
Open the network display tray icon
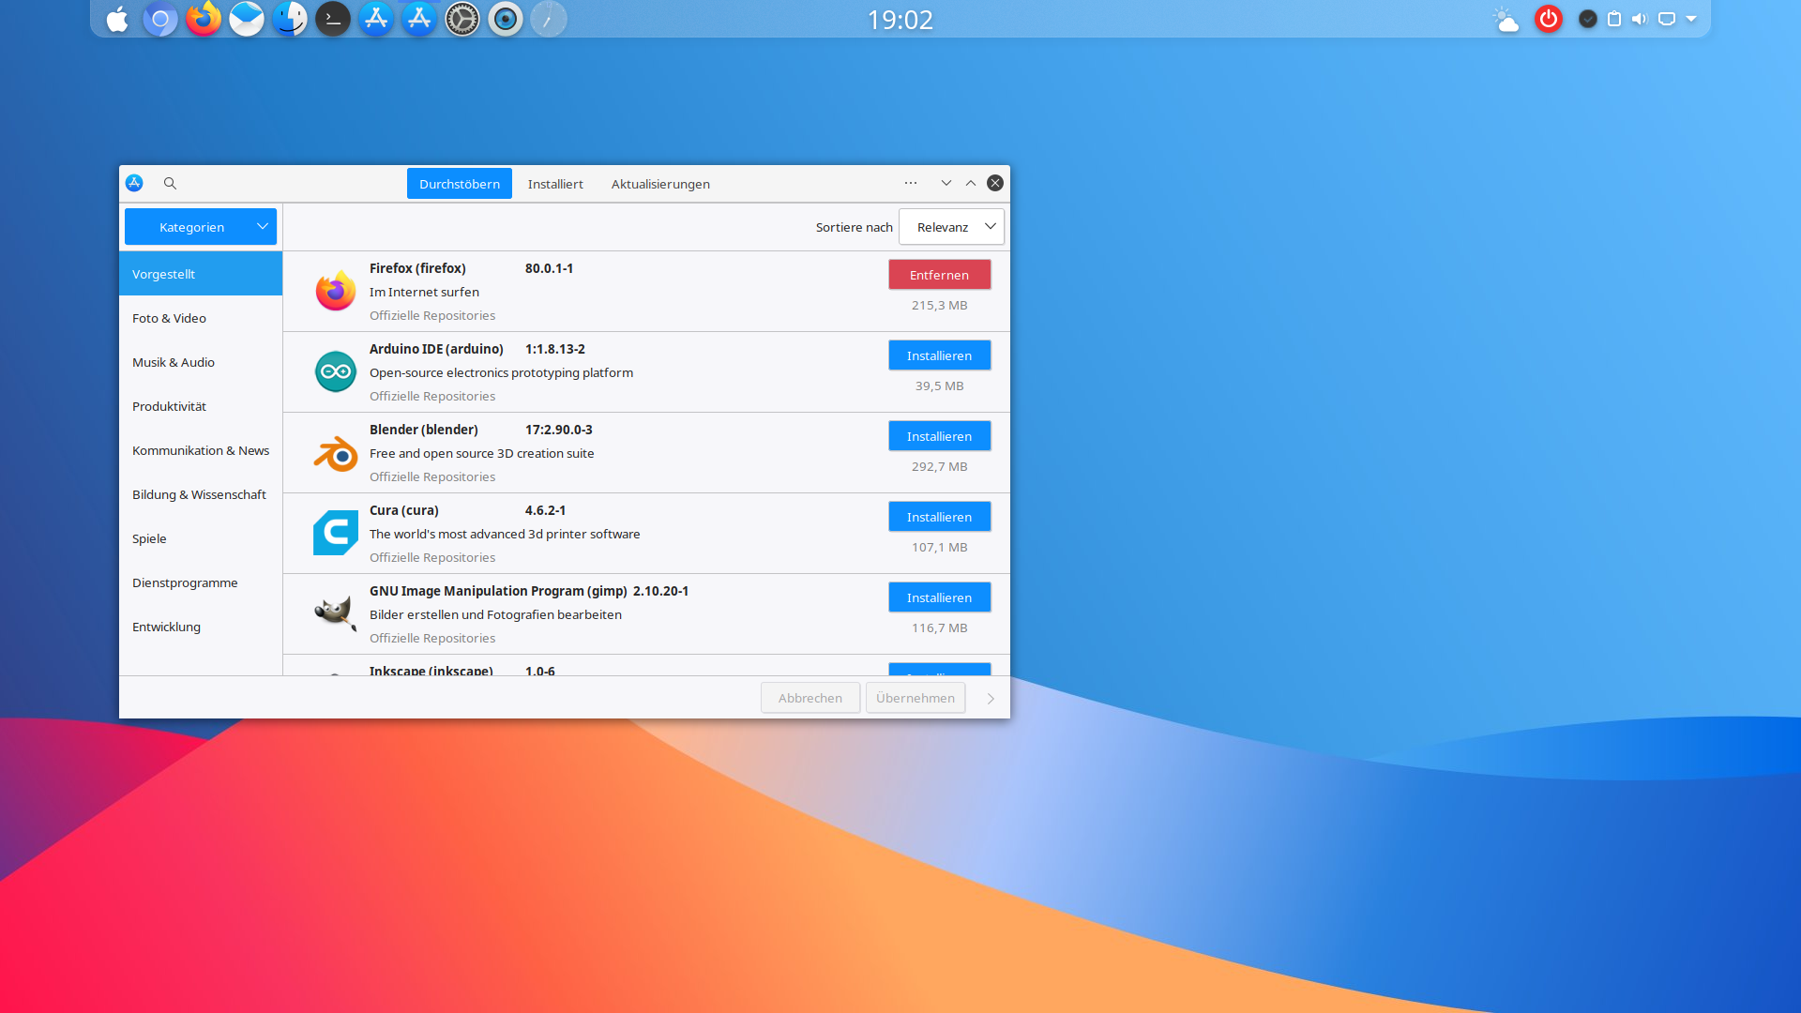(x=1667, y=19)
